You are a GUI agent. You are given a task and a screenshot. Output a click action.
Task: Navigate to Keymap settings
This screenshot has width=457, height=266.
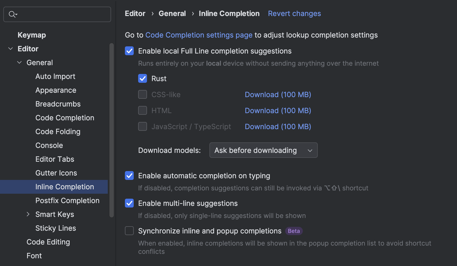click(x=31, y=35)
